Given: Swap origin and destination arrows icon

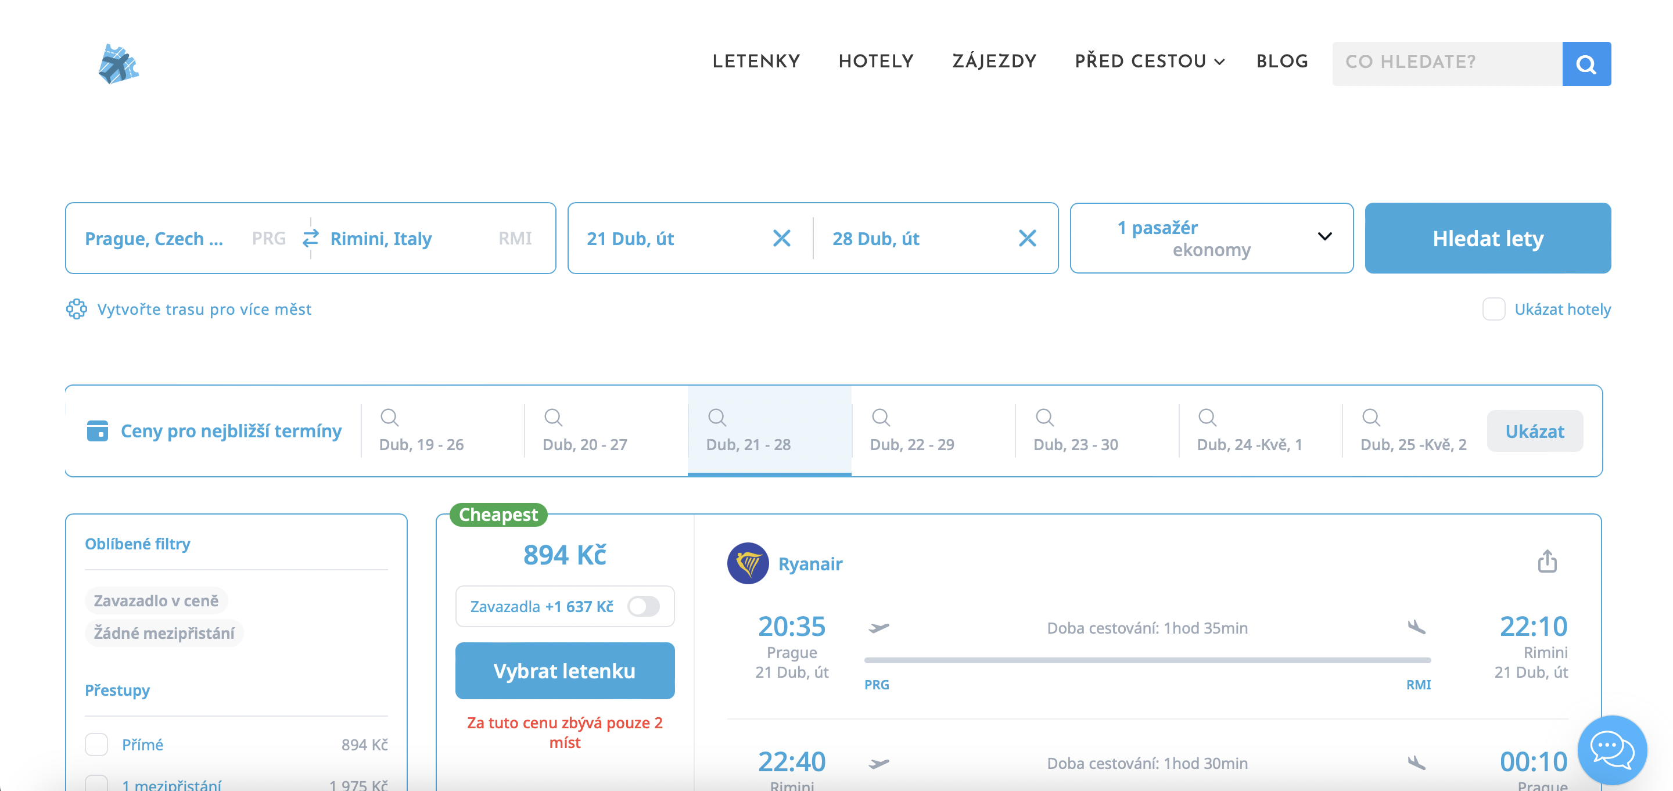Looking at the screenshot, I should (x=310, y=238).
